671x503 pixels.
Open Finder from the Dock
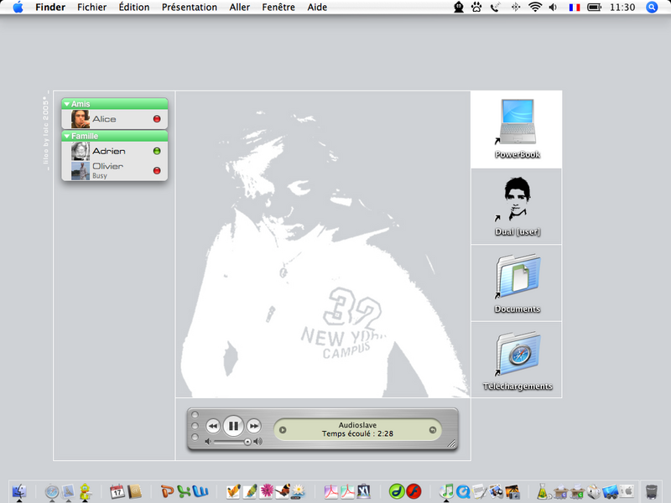(19, 491)
